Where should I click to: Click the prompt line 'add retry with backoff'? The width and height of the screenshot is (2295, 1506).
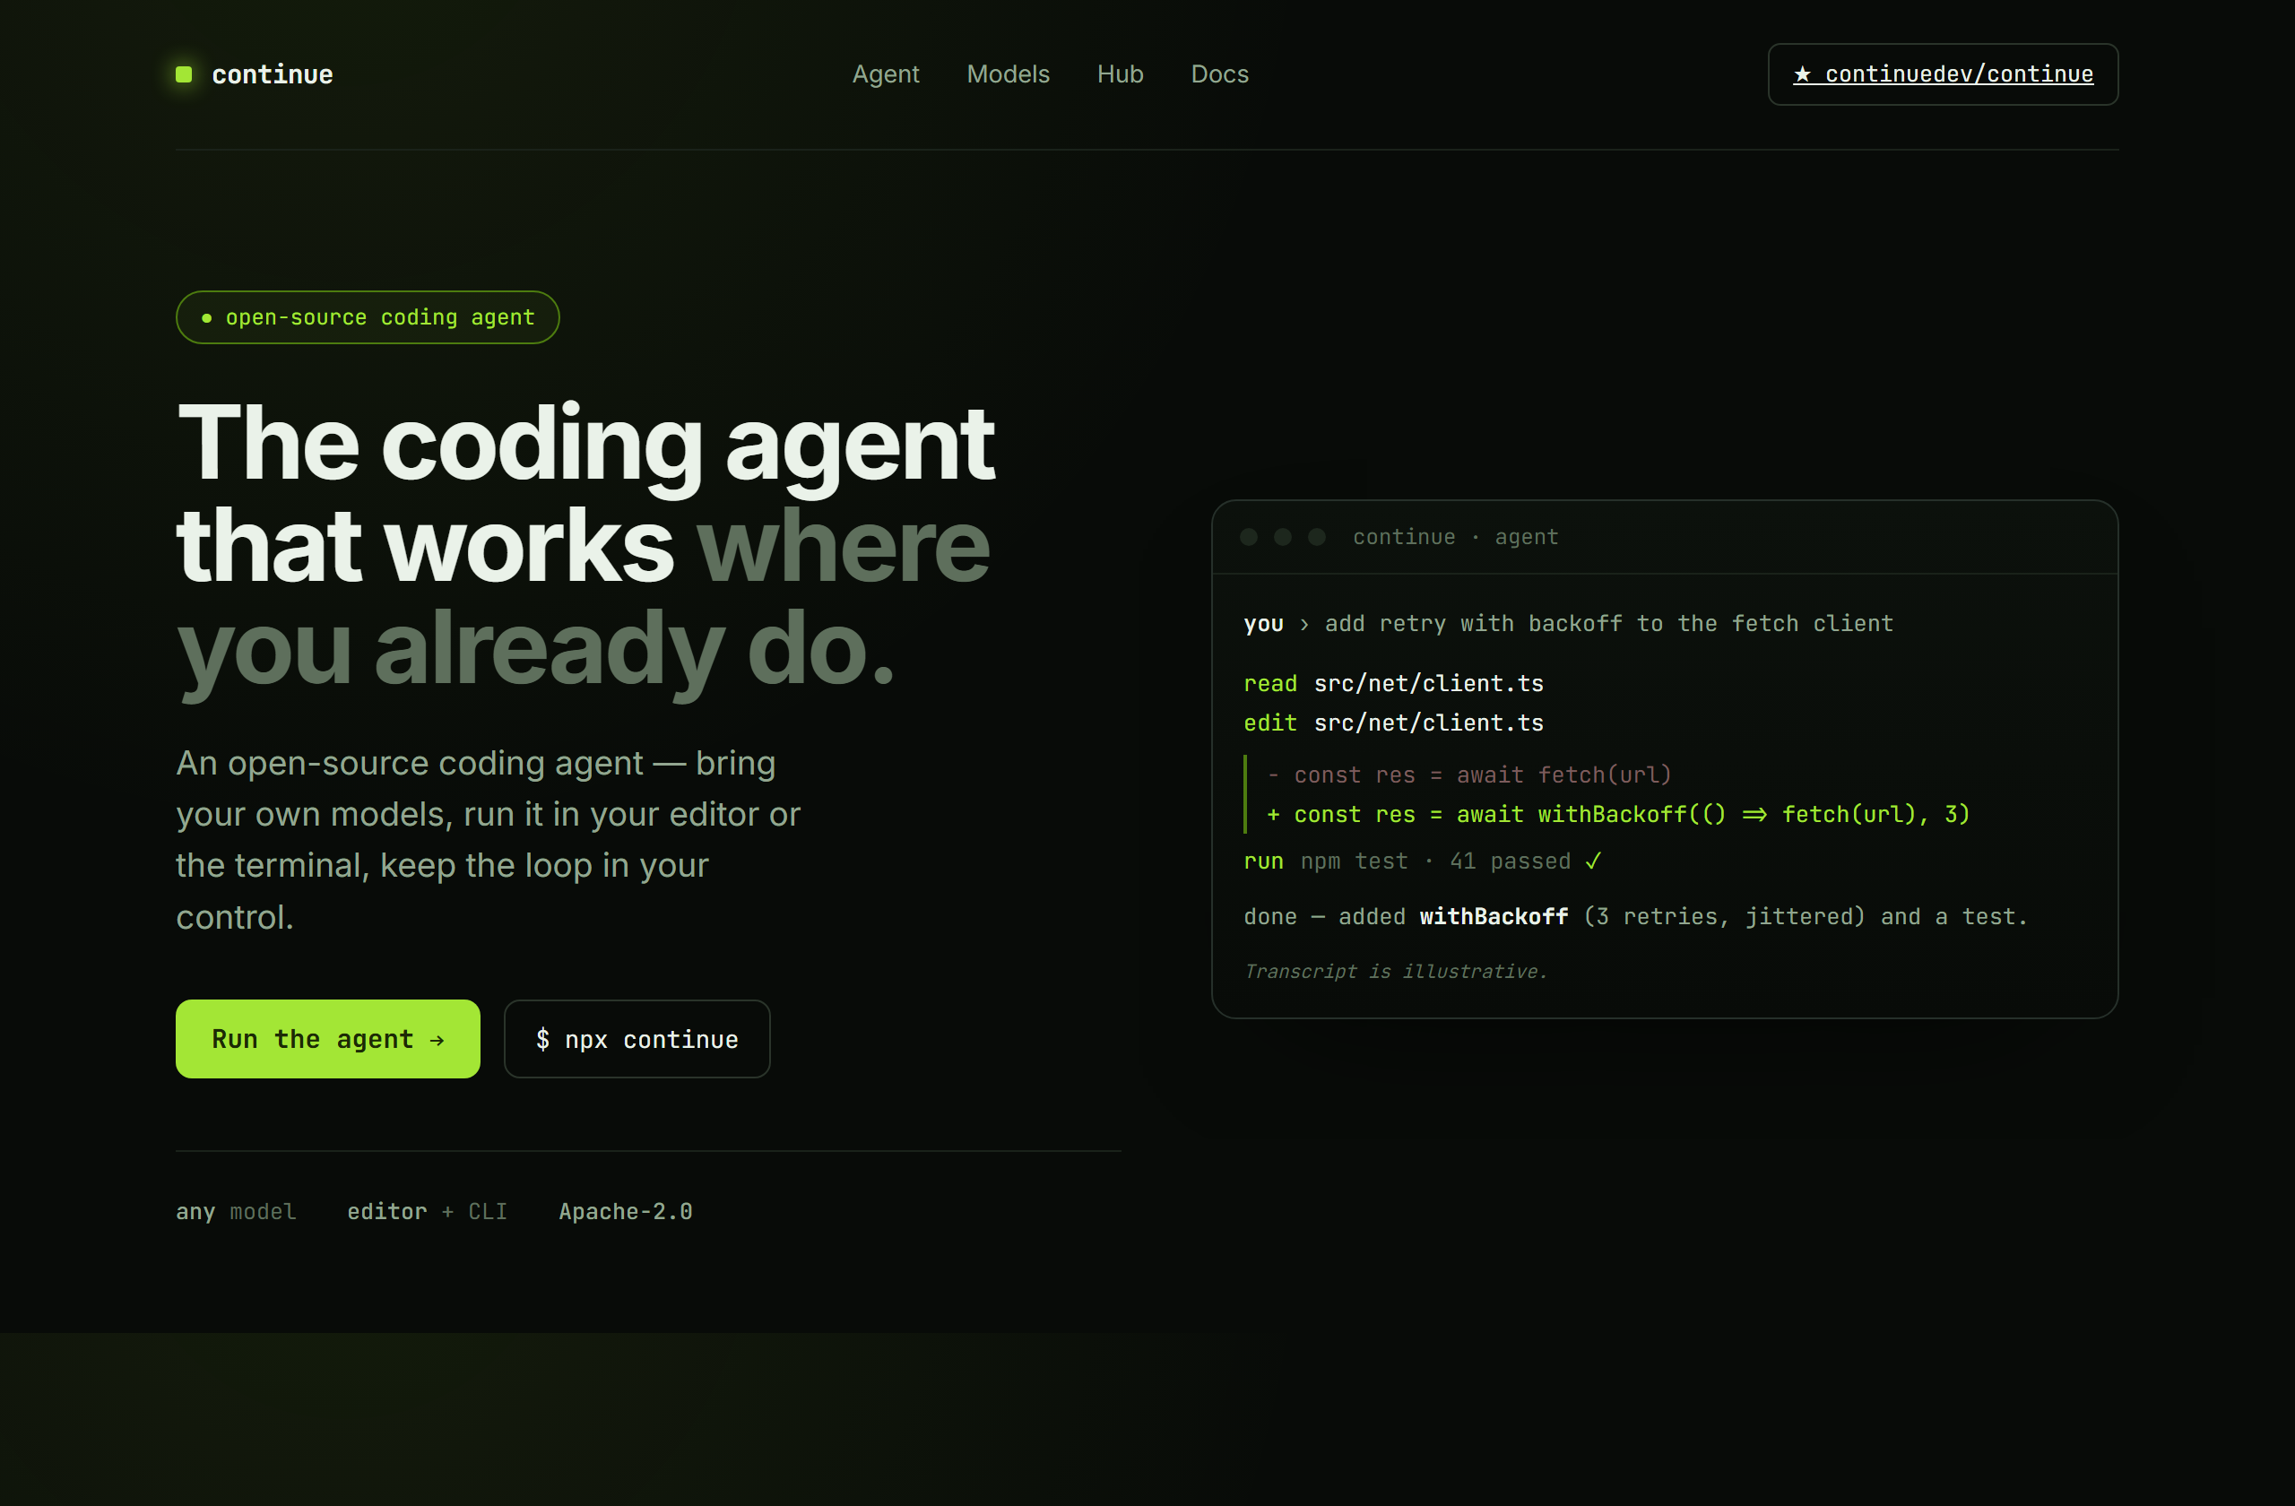[1568, 624]
